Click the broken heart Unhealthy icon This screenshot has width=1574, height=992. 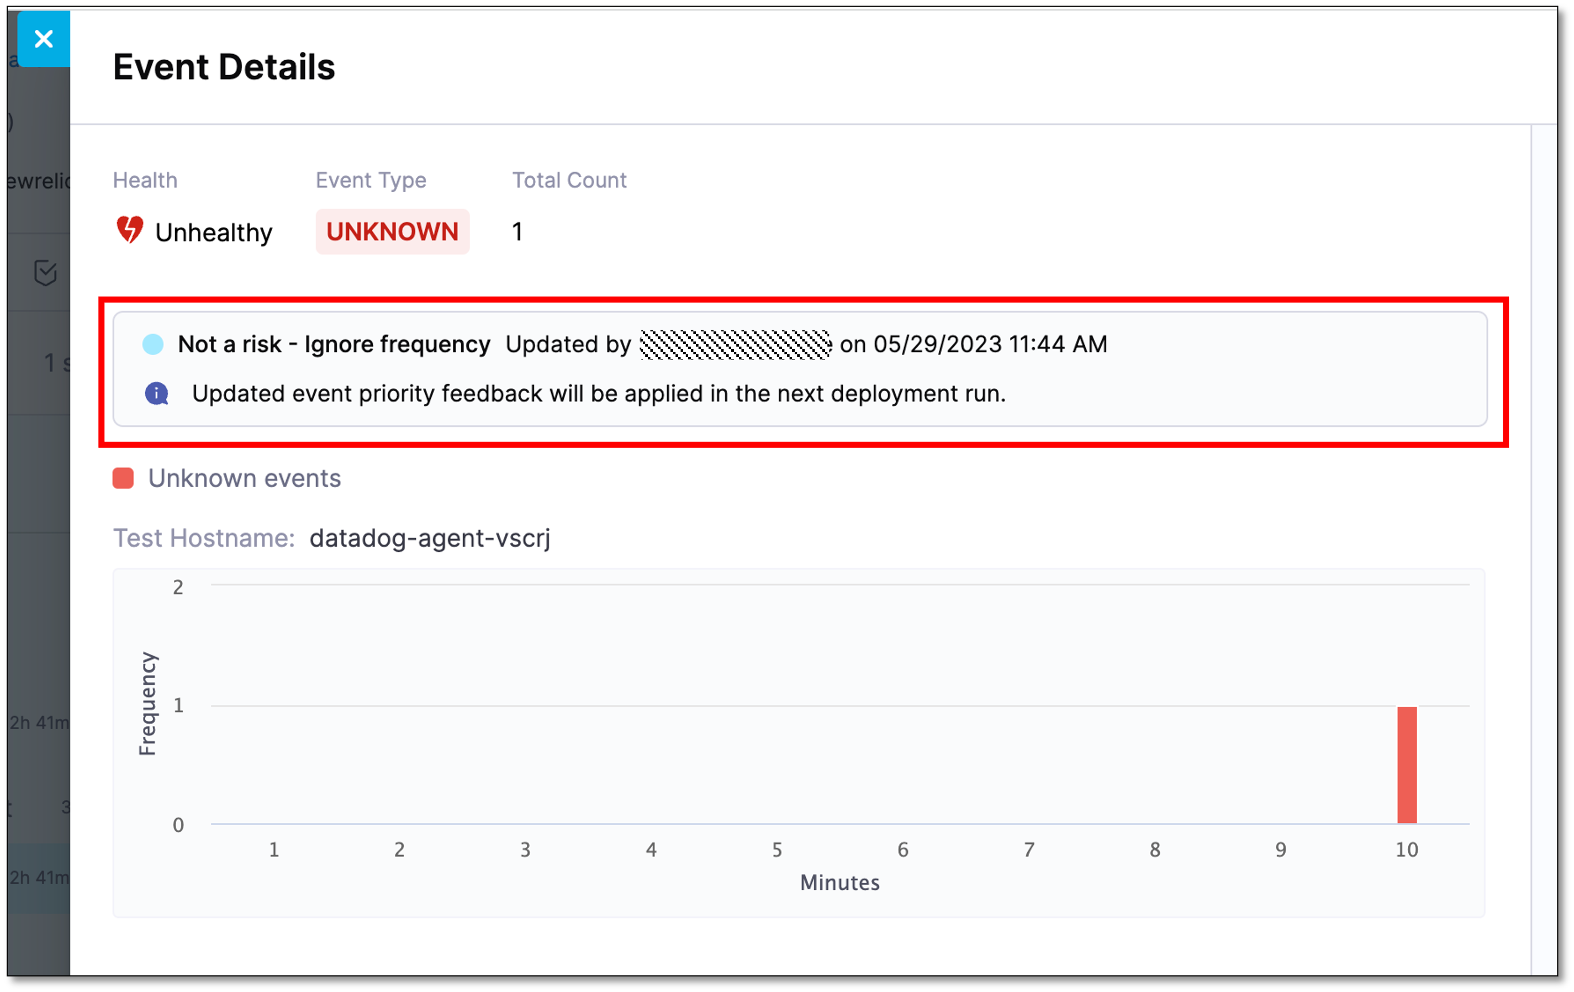click(x=129, y=230)
